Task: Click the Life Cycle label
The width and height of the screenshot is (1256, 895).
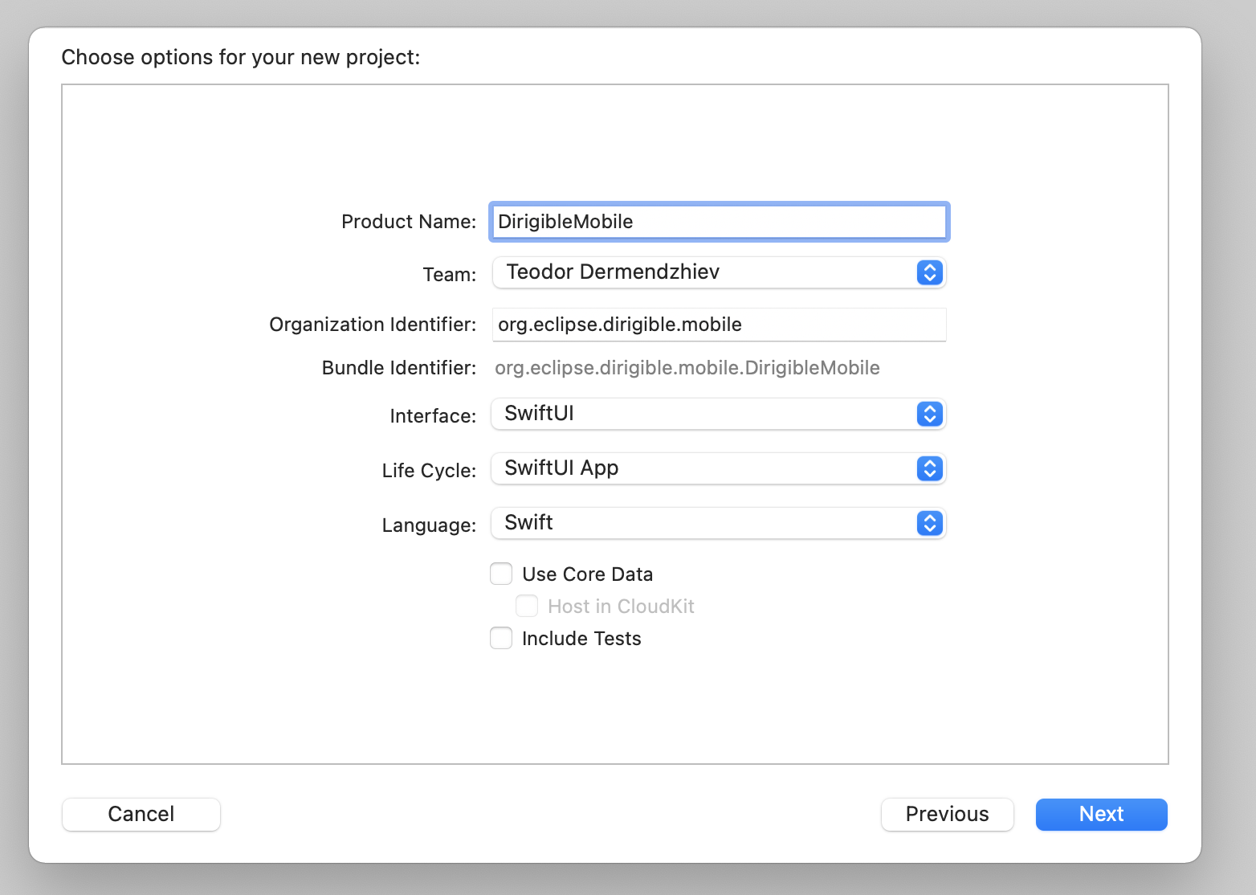Action: (429, 471)
